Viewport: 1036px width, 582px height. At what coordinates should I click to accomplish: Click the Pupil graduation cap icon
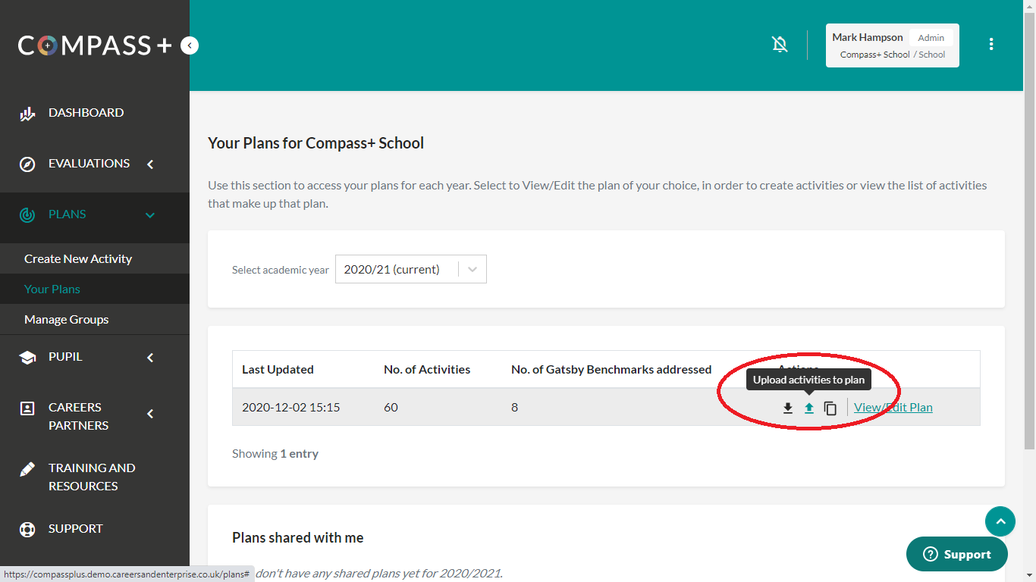coord(27,356)
